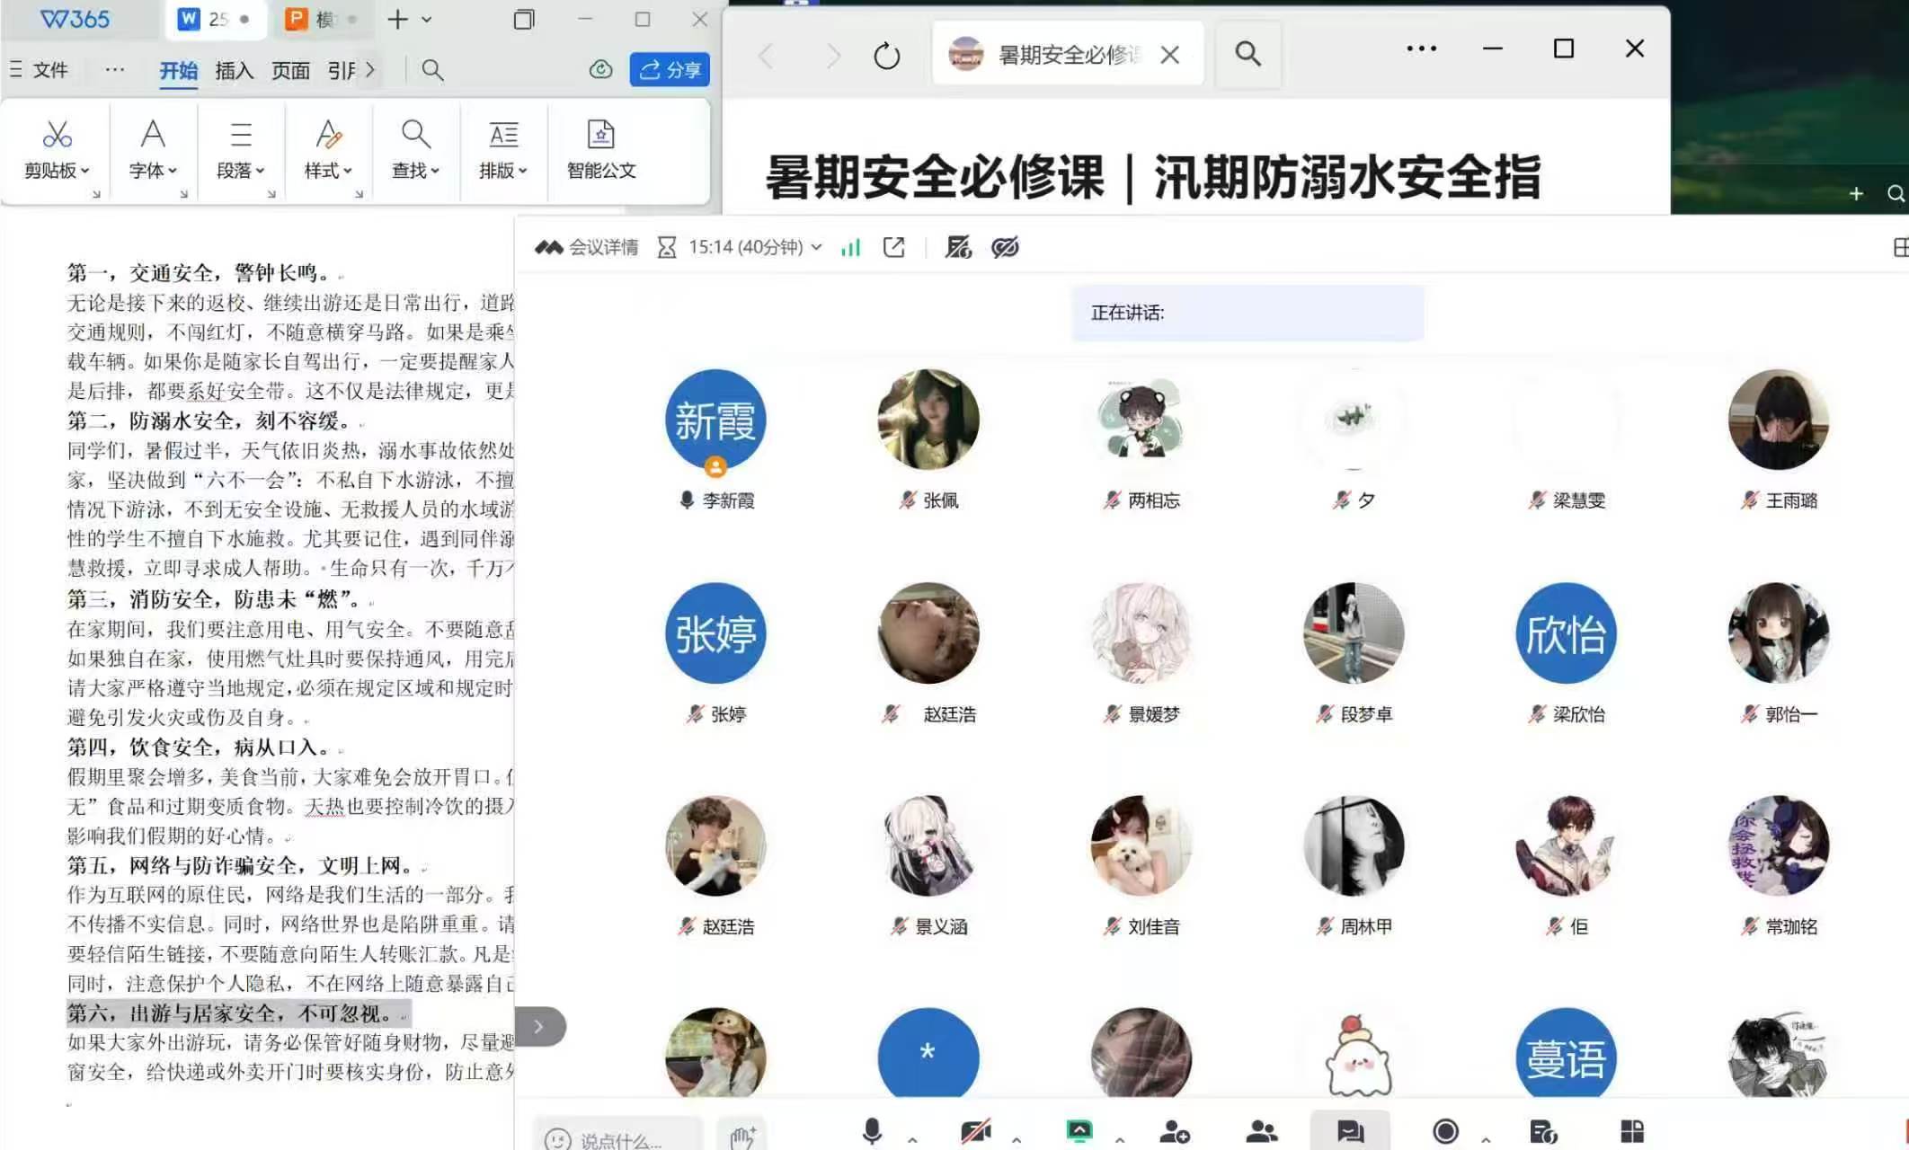Click the name label 刘佳音

point(1153,926)
